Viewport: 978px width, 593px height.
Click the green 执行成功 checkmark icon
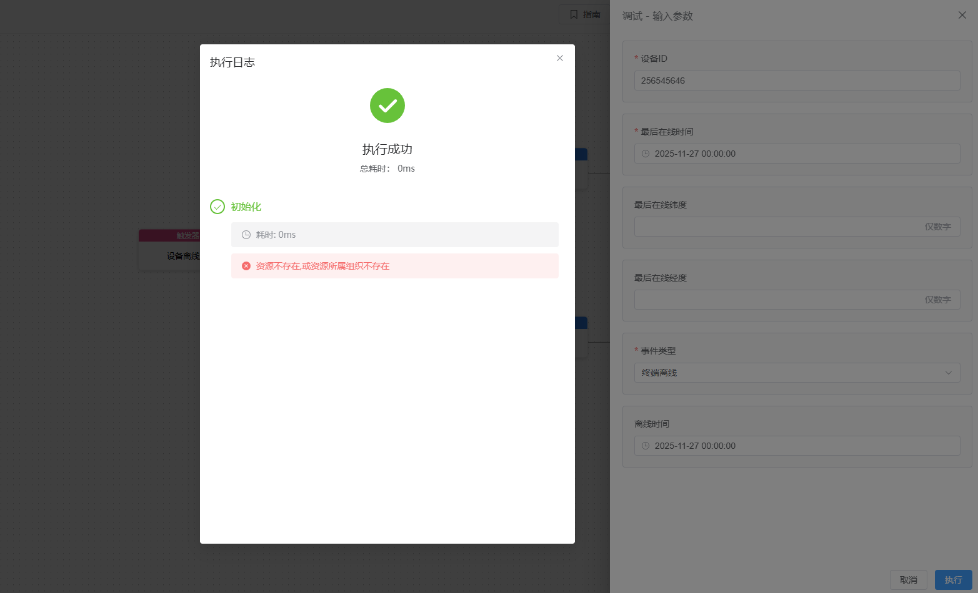387,105
